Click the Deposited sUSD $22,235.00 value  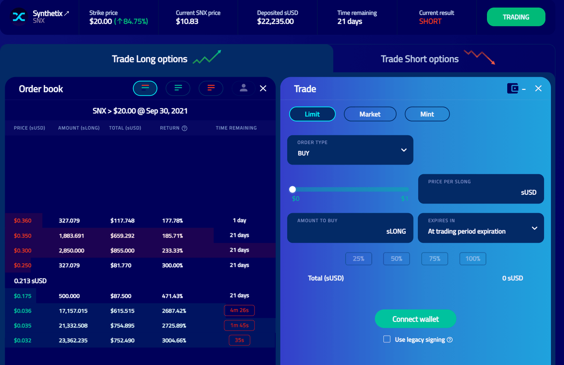(x=275, y=21)
